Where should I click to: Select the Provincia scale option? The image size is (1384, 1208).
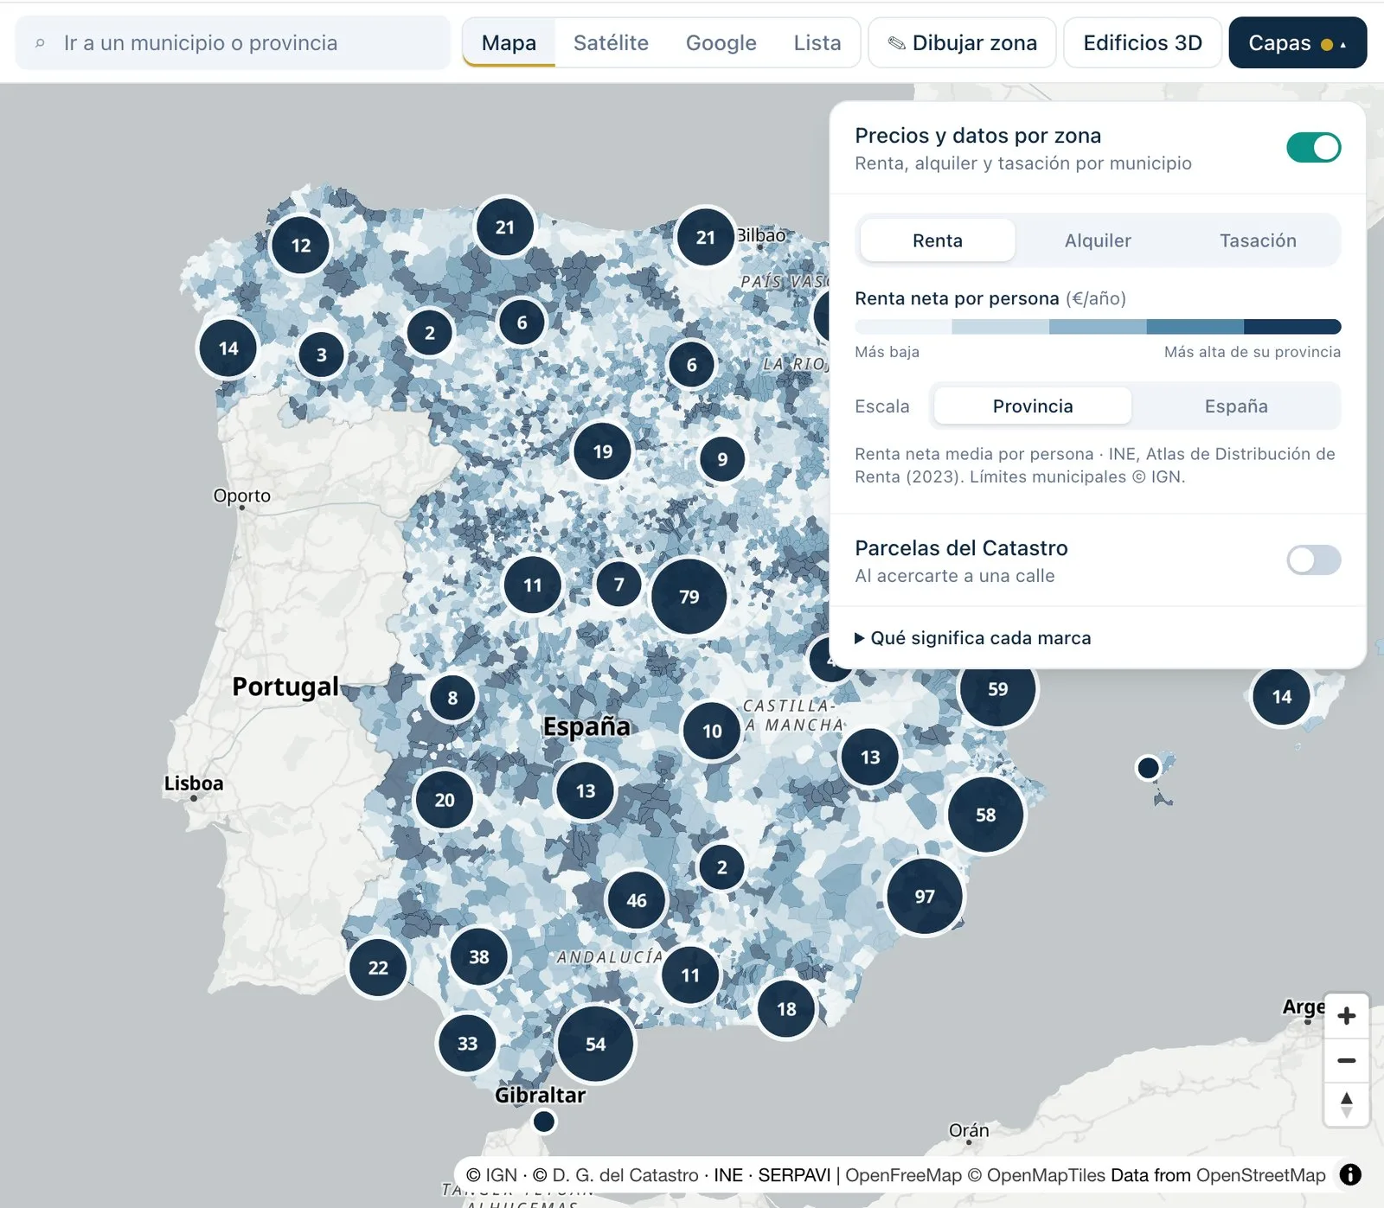[x=1033, y=406]
